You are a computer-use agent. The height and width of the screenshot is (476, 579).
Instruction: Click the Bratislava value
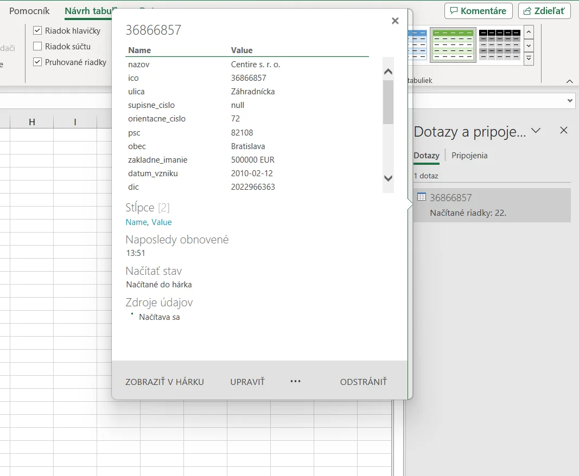248,146
